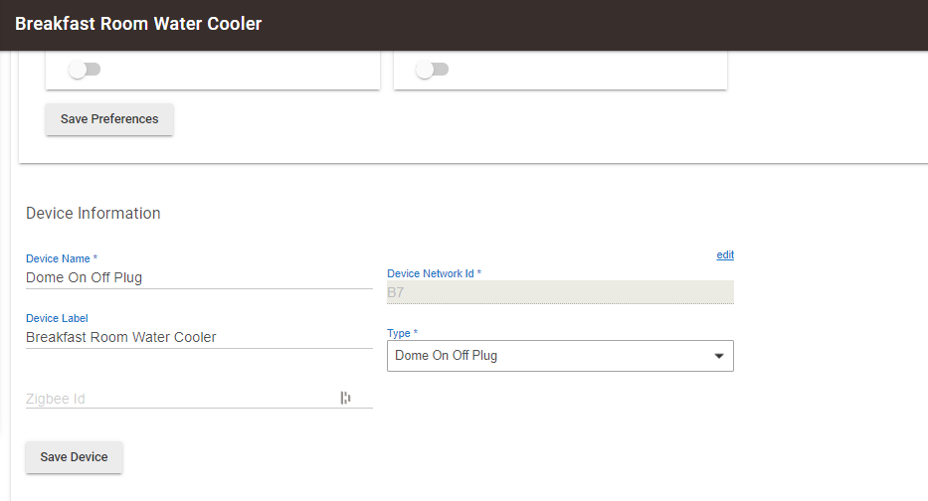Click the Breakfast Room Water Cooler page title

coord(138,24)
